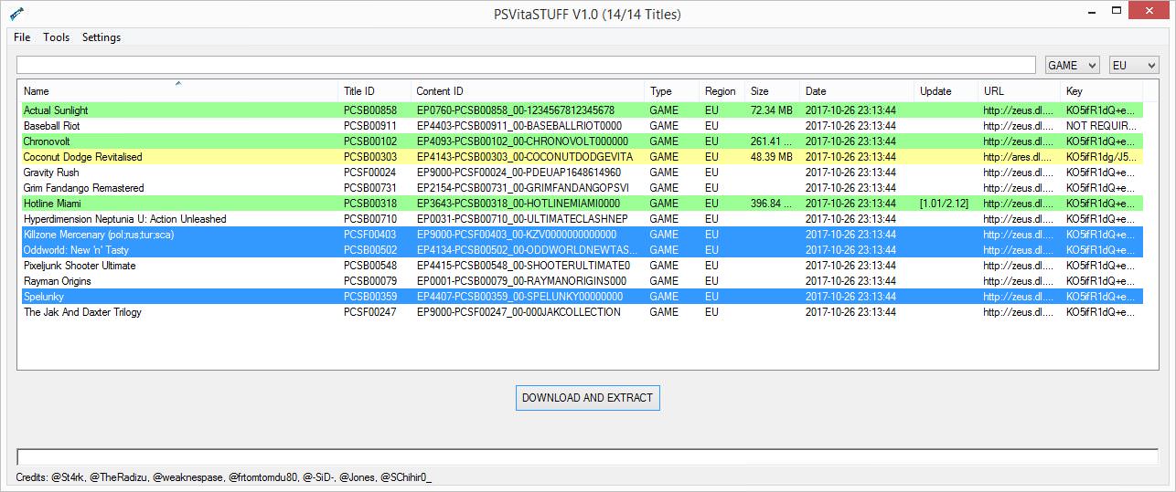Sort by Key column header
The height and width of the screenshot is (492, 1176).
(1102, 91)
